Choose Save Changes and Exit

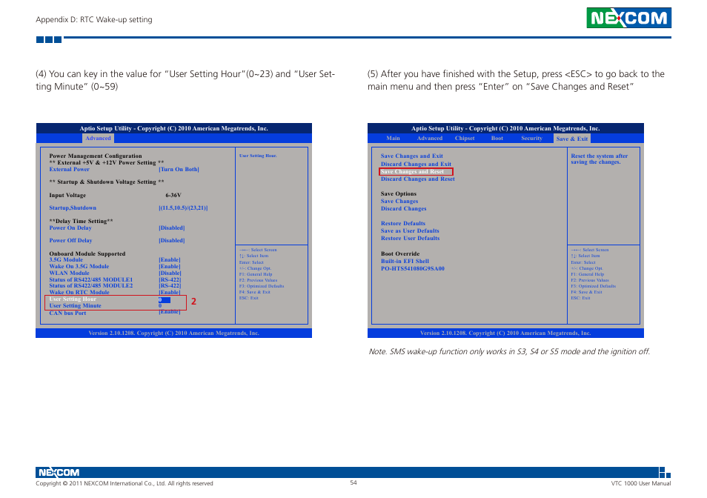point(411,156)
